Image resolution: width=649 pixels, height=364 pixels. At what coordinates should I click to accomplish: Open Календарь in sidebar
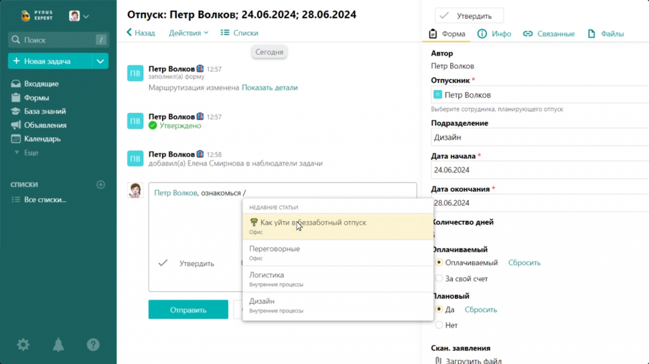[42, 139]
